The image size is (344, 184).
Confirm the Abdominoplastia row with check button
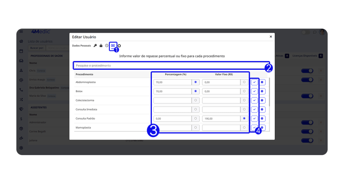254,82
